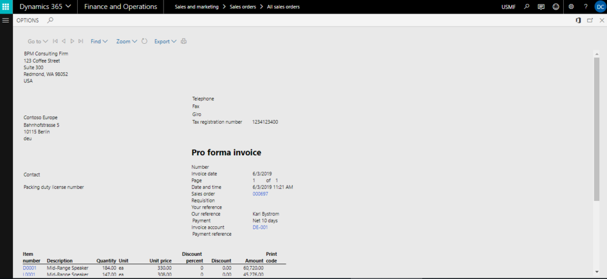Screen dimensions: 607x279
Task: Open Finance and Operations home
Action: pos(120,7)
